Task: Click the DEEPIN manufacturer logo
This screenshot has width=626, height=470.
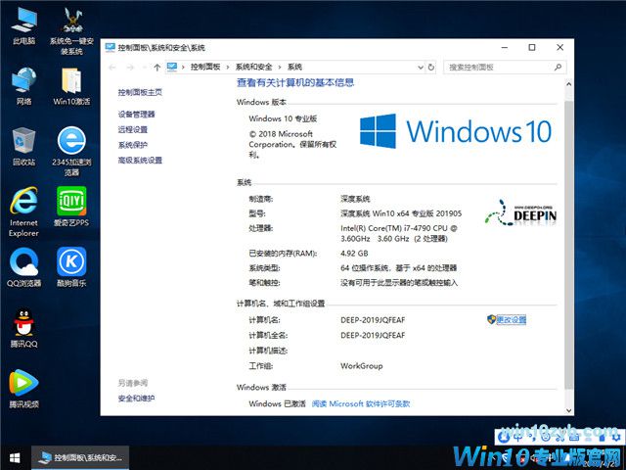Action: [x=520, y=213]
